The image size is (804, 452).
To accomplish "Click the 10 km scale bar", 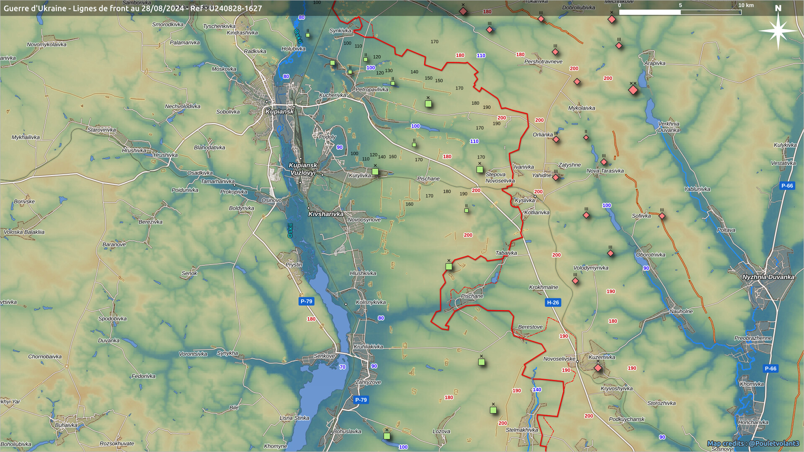I will pyautogui.click(x=680, y=12).
